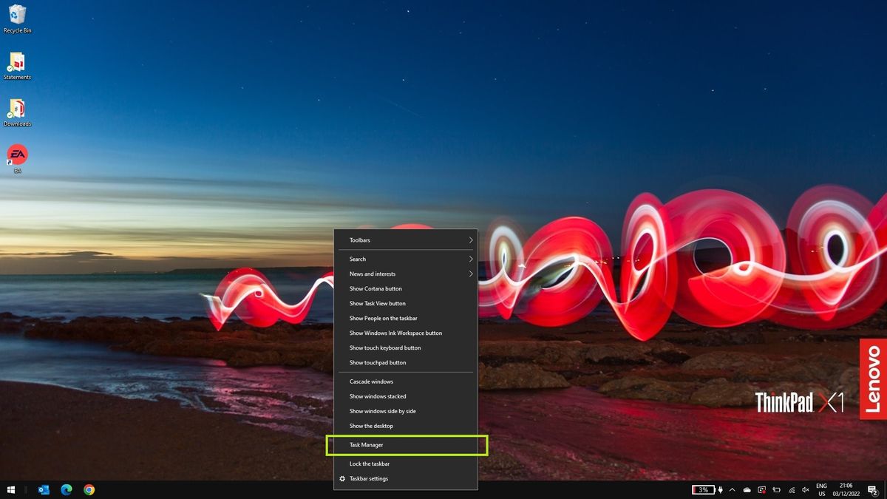Open the Wi-Fi network tray icon
Viewport: 887px width, 499px height.
point(792,490)
